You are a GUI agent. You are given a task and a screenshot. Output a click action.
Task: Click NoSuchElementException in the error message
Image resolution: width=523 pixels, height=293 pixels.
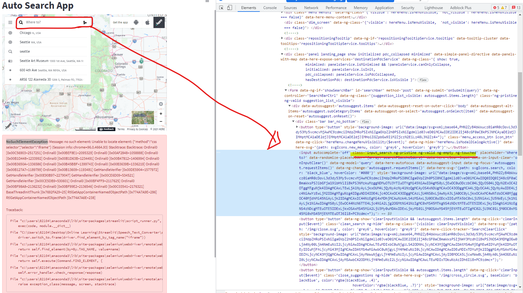(x=27, y=142)
